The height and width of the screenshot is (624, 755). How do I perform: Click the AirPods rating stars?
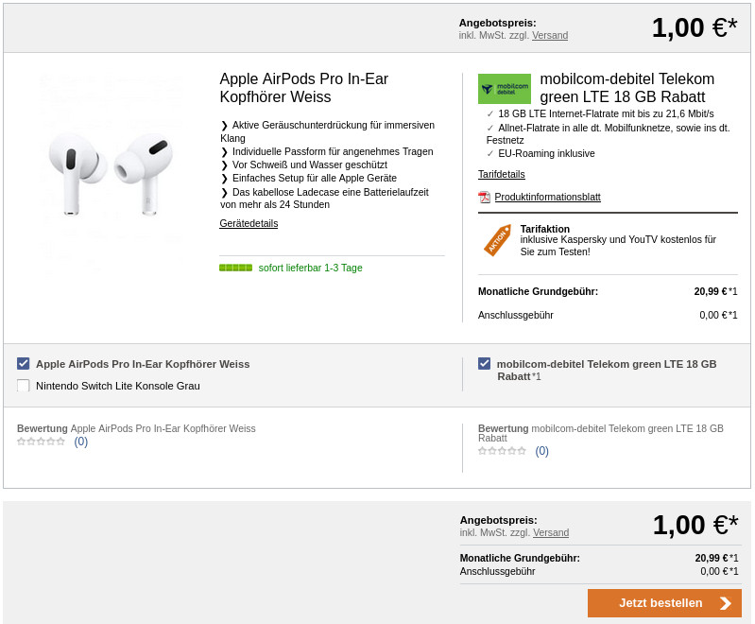click(41, 442)
